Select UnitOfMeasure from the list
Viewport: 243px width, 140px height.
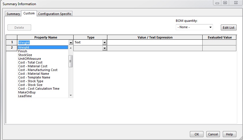click(29, 59)
